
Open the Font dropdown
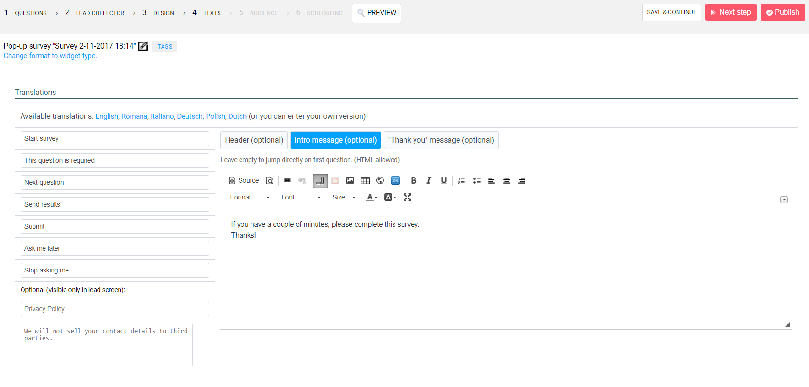click(301, 197)
